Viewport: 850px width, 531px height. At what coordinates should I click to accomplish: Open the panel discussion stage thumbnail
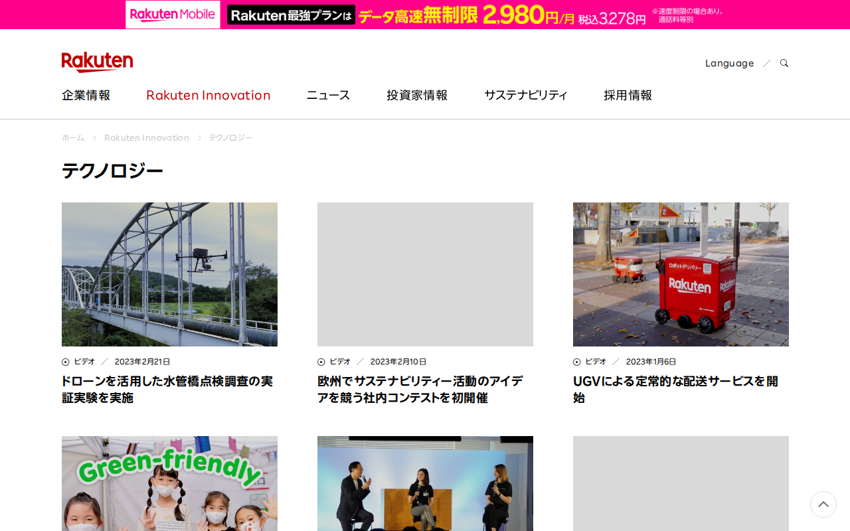[425, 483]
